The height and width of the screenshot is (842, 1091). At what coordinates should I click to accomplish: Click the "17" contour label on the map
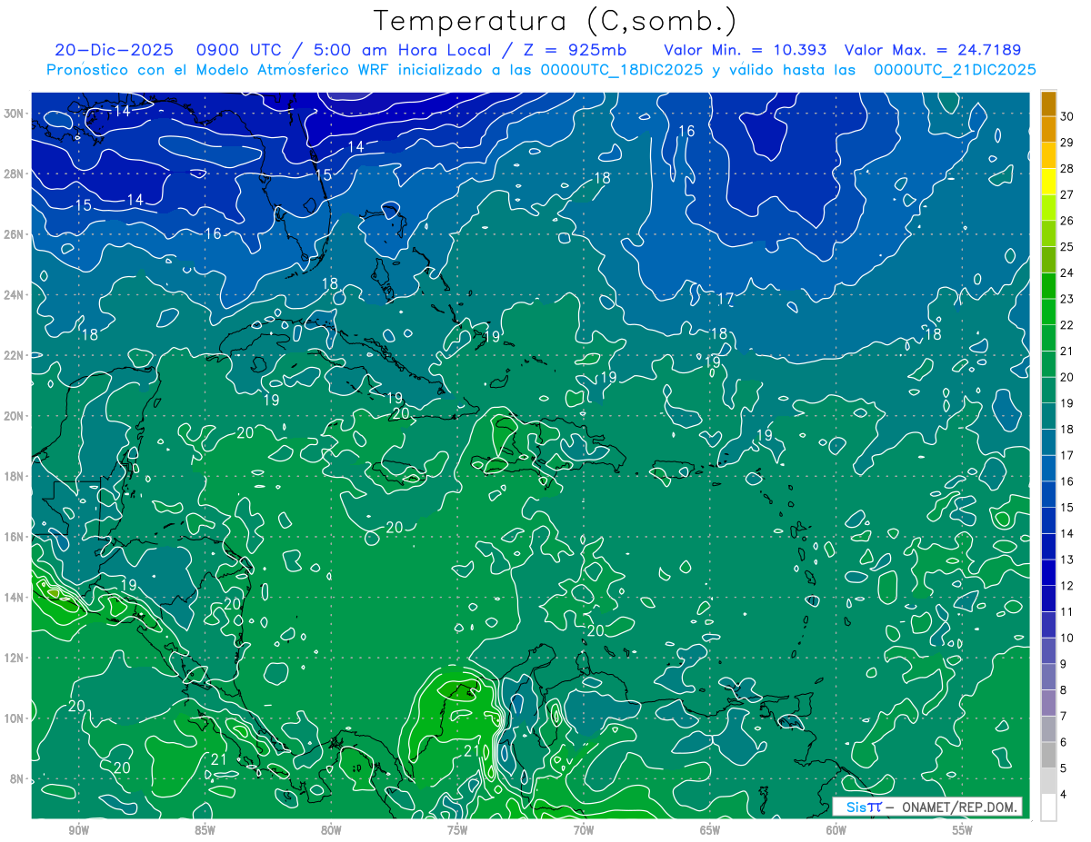point(726,299)
